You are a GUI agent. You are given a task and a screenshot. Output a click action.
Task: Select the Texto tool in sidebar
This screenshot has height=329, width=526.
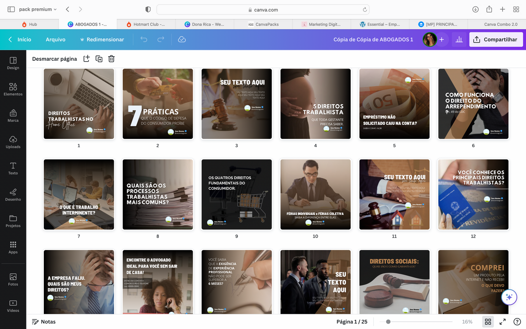[x=13, y=168]
